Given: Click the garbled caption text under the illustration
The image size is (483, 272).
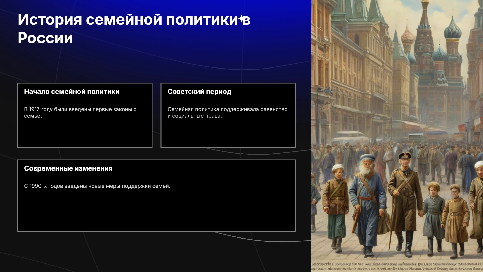Looking at the screenshot, I should click(x=397, y=266).
